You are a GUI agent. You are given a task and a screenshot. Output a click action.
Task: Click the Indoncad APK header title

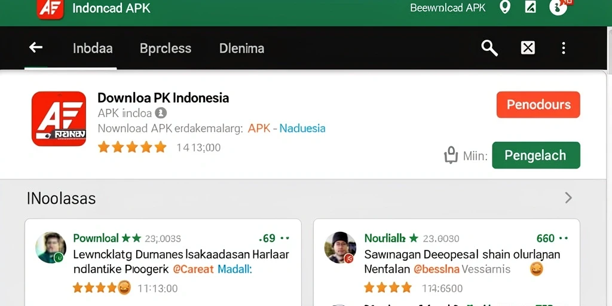coord(111,8)
